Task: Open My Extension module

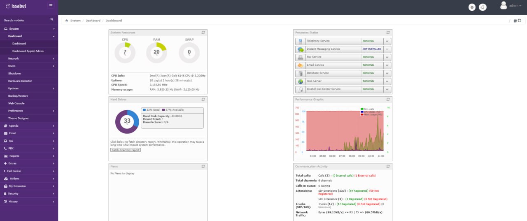Action: pyautogui.click(x=29, y=186)
